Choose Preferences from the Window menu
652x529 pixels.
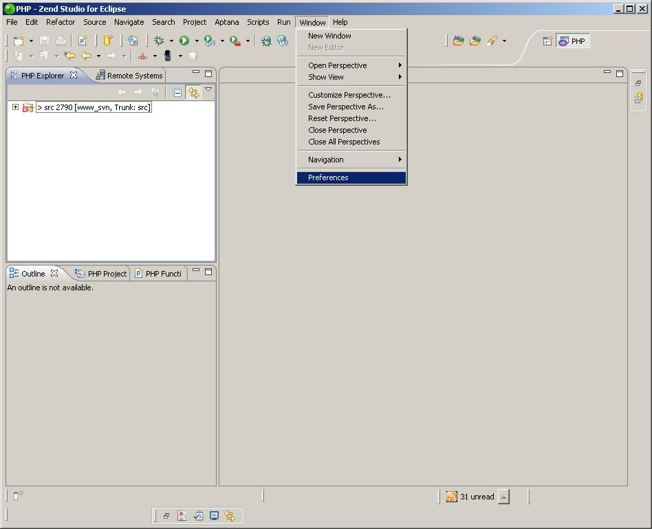pos(351,177)
